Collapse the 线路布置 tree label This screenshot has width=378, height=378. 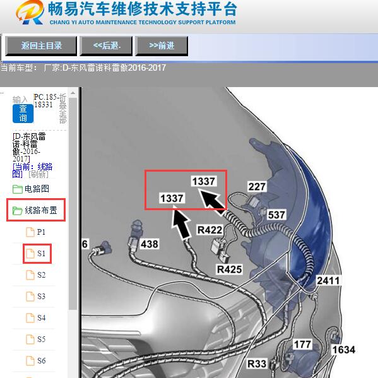(x=41, y=210)
